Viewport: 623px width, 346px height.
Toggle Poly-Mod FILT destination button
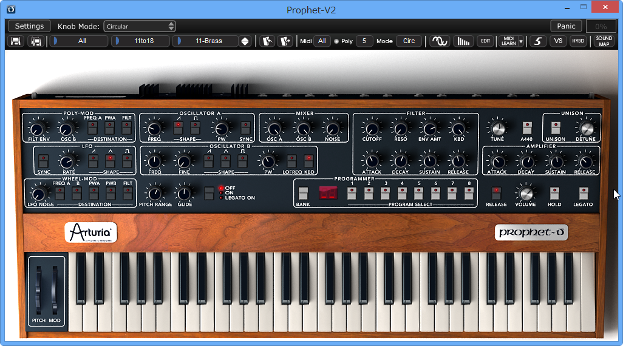tap(127, 128)
